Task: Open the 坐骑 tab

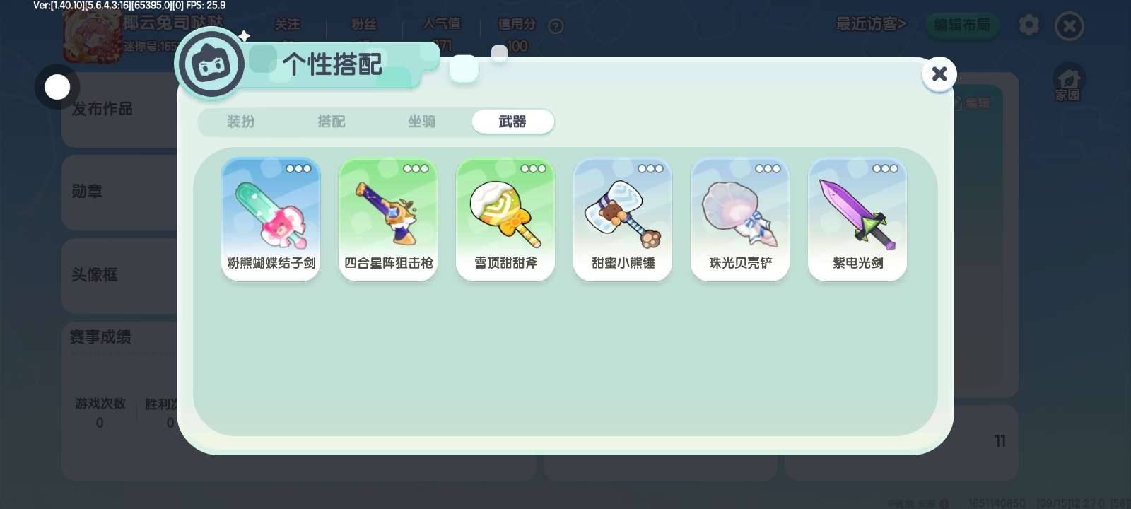Action: 422,122
